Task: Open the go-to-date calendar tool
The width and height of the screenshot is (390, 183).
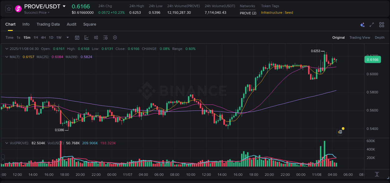Action: tap(77, 37)
